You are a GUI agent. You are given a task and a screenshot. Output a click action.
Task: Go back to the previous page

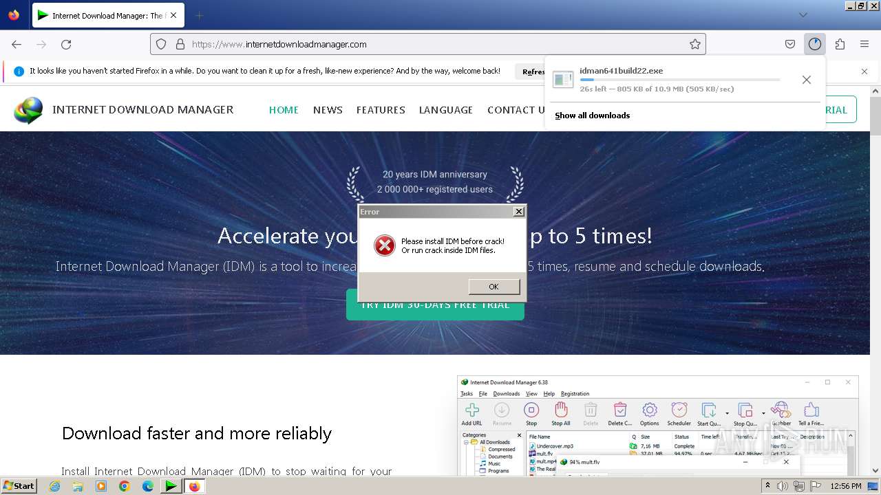17,44
